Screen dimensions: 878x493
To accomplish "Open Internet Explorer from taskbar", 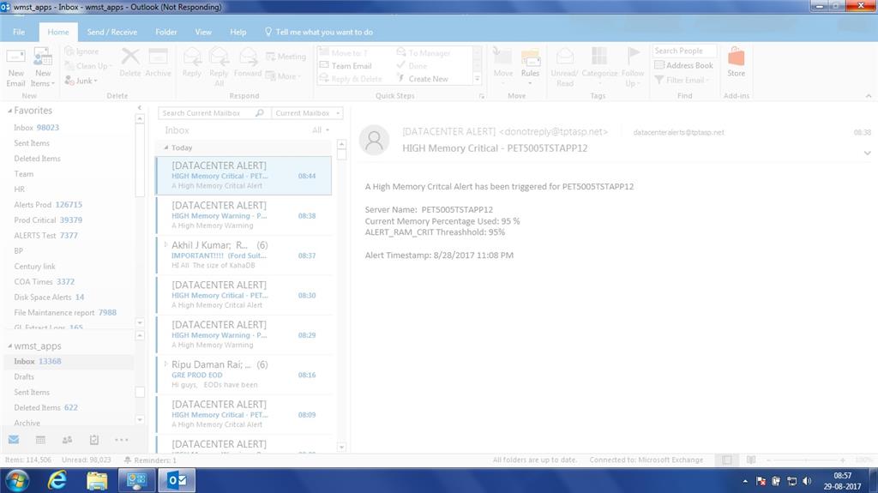I will pos(57,480).
